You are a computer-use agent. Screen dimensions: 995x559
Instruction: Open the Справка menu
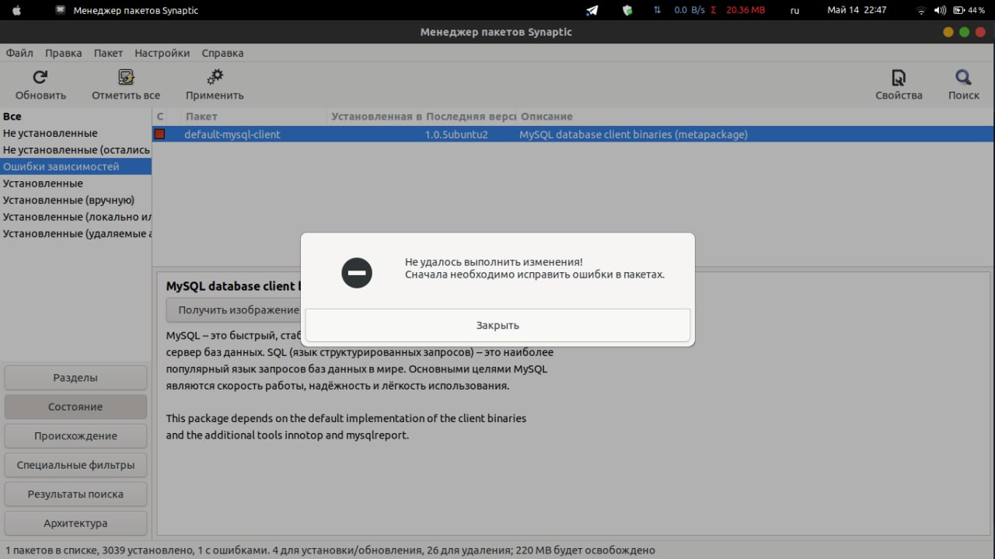pyautogui.click(x=222, y=53)
